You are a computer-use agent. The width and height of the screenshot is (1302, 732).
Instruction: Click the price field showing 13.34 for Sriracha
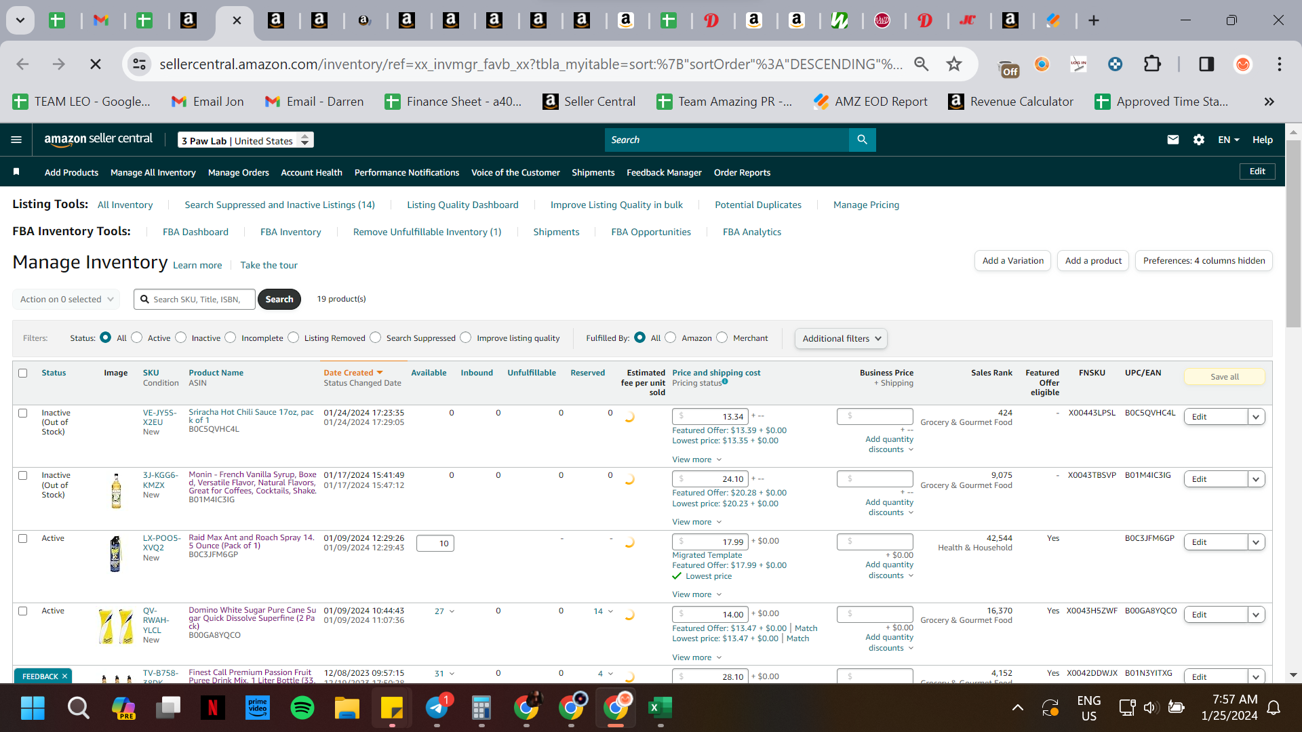point(710,416)
